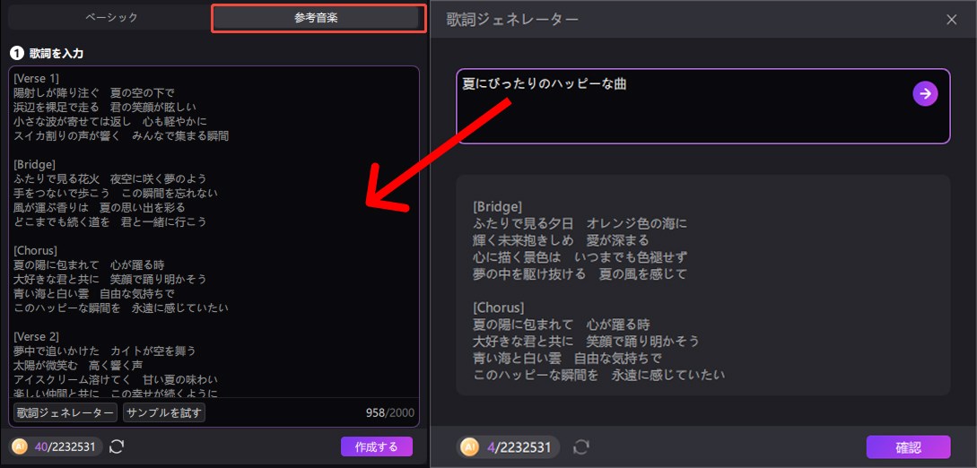The width and height of the screenshot is (977, 468).
Task: Click the line スイカ割りの声が響く みんなで集まる瞬間
Action: click(x=121, y=135)
